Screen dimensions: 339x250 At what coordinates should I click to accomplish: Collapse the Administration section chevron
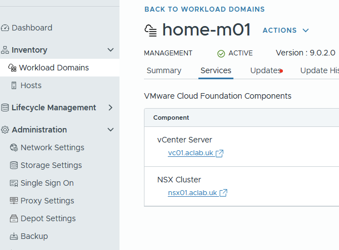[x=111, y=130]
